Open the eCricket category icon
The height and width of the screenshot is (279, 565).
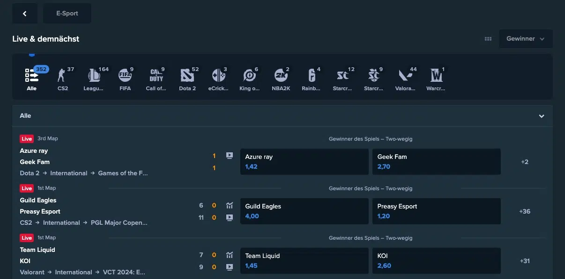(218, 75)
